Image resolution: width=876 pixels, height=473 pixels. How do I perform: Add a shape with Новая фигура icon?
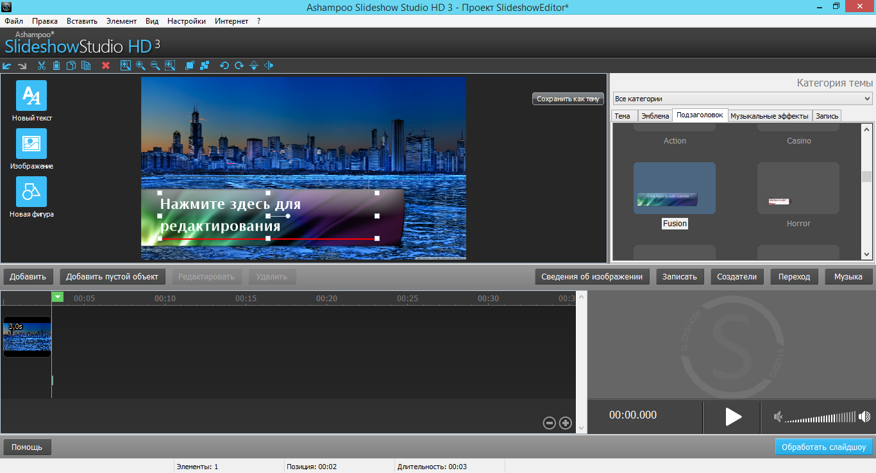coord(31,192)
